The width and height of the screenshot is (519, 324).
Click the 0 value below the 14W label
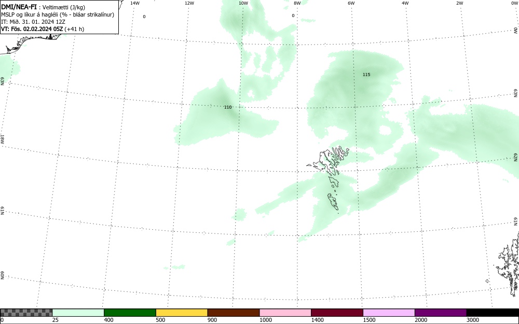(x=144, y=17)
